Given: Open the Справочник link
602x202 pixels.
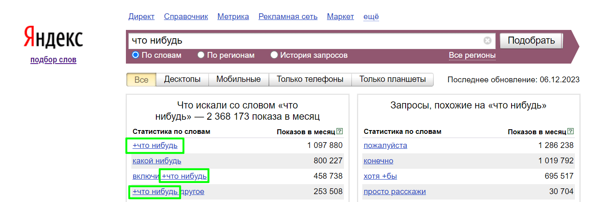Looking at the screenshot, I should (186, 17).
